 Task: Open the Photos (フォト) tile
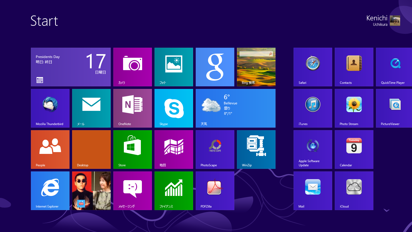point(174,67)
